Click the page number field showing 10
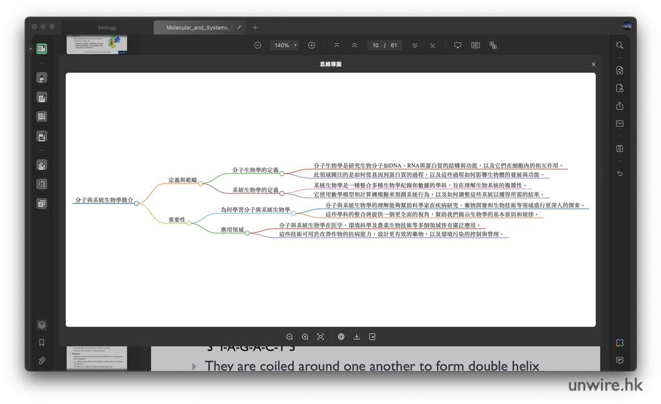This screenshot has height=404, width=661. [x=376, y=45]
